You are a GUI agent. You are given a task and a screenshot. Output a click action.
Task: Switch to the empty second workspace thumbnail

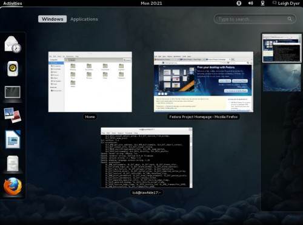point(282,78)
